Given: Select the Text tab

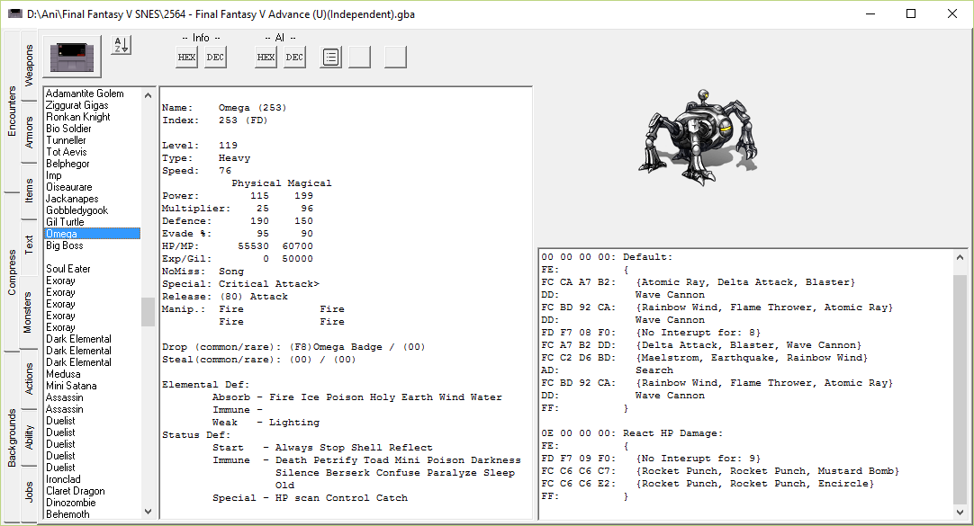Looking at the screenshot, I should click(x=29, y=245).
